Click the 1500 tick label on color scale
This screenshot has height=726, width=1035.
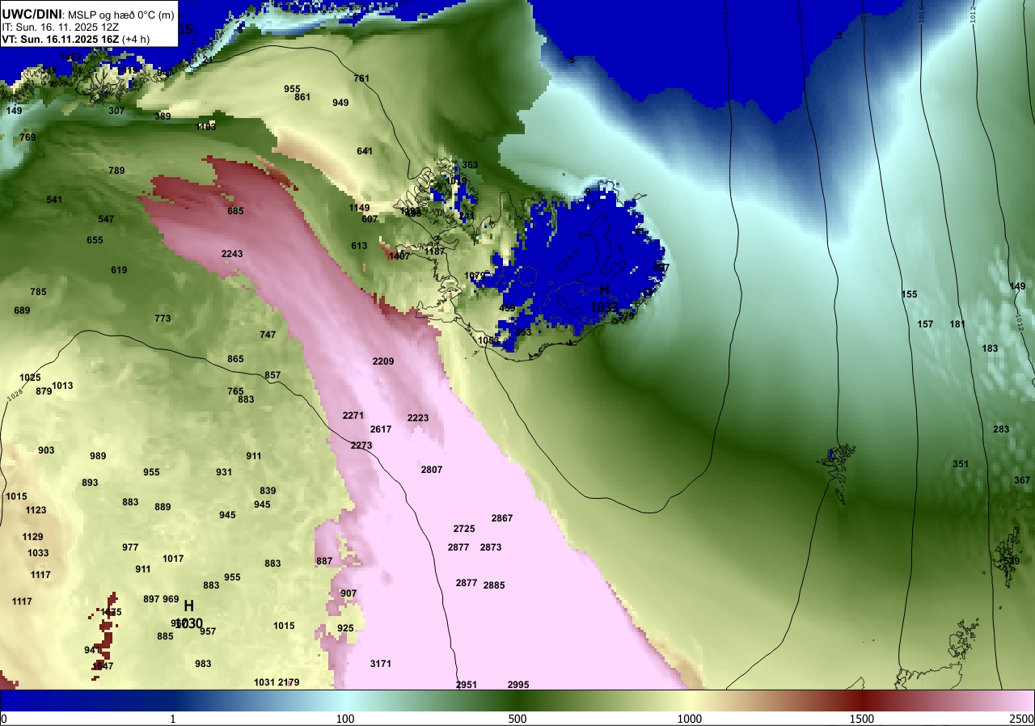tap(861, 719)
